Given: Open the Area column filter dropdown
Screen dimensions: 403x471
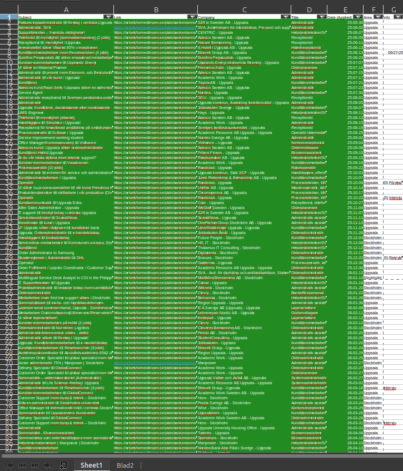Looking at the screenshot, I should coord(378,17).
